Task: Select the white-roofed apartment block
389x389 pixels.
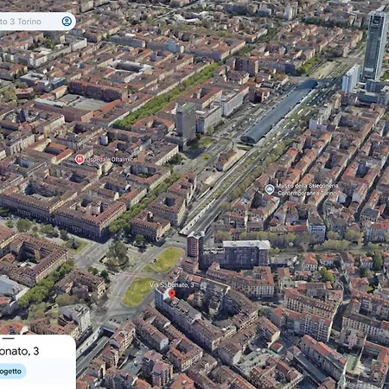Action: (x=246, y=252)
